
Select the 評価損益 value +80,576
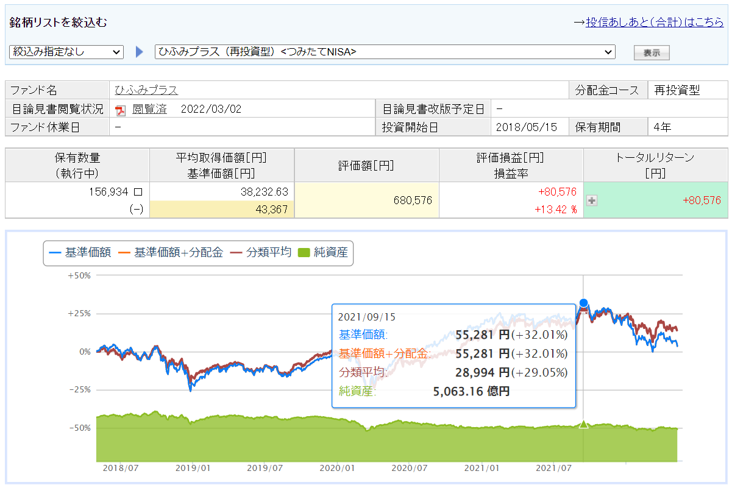[x=557, y=192]
